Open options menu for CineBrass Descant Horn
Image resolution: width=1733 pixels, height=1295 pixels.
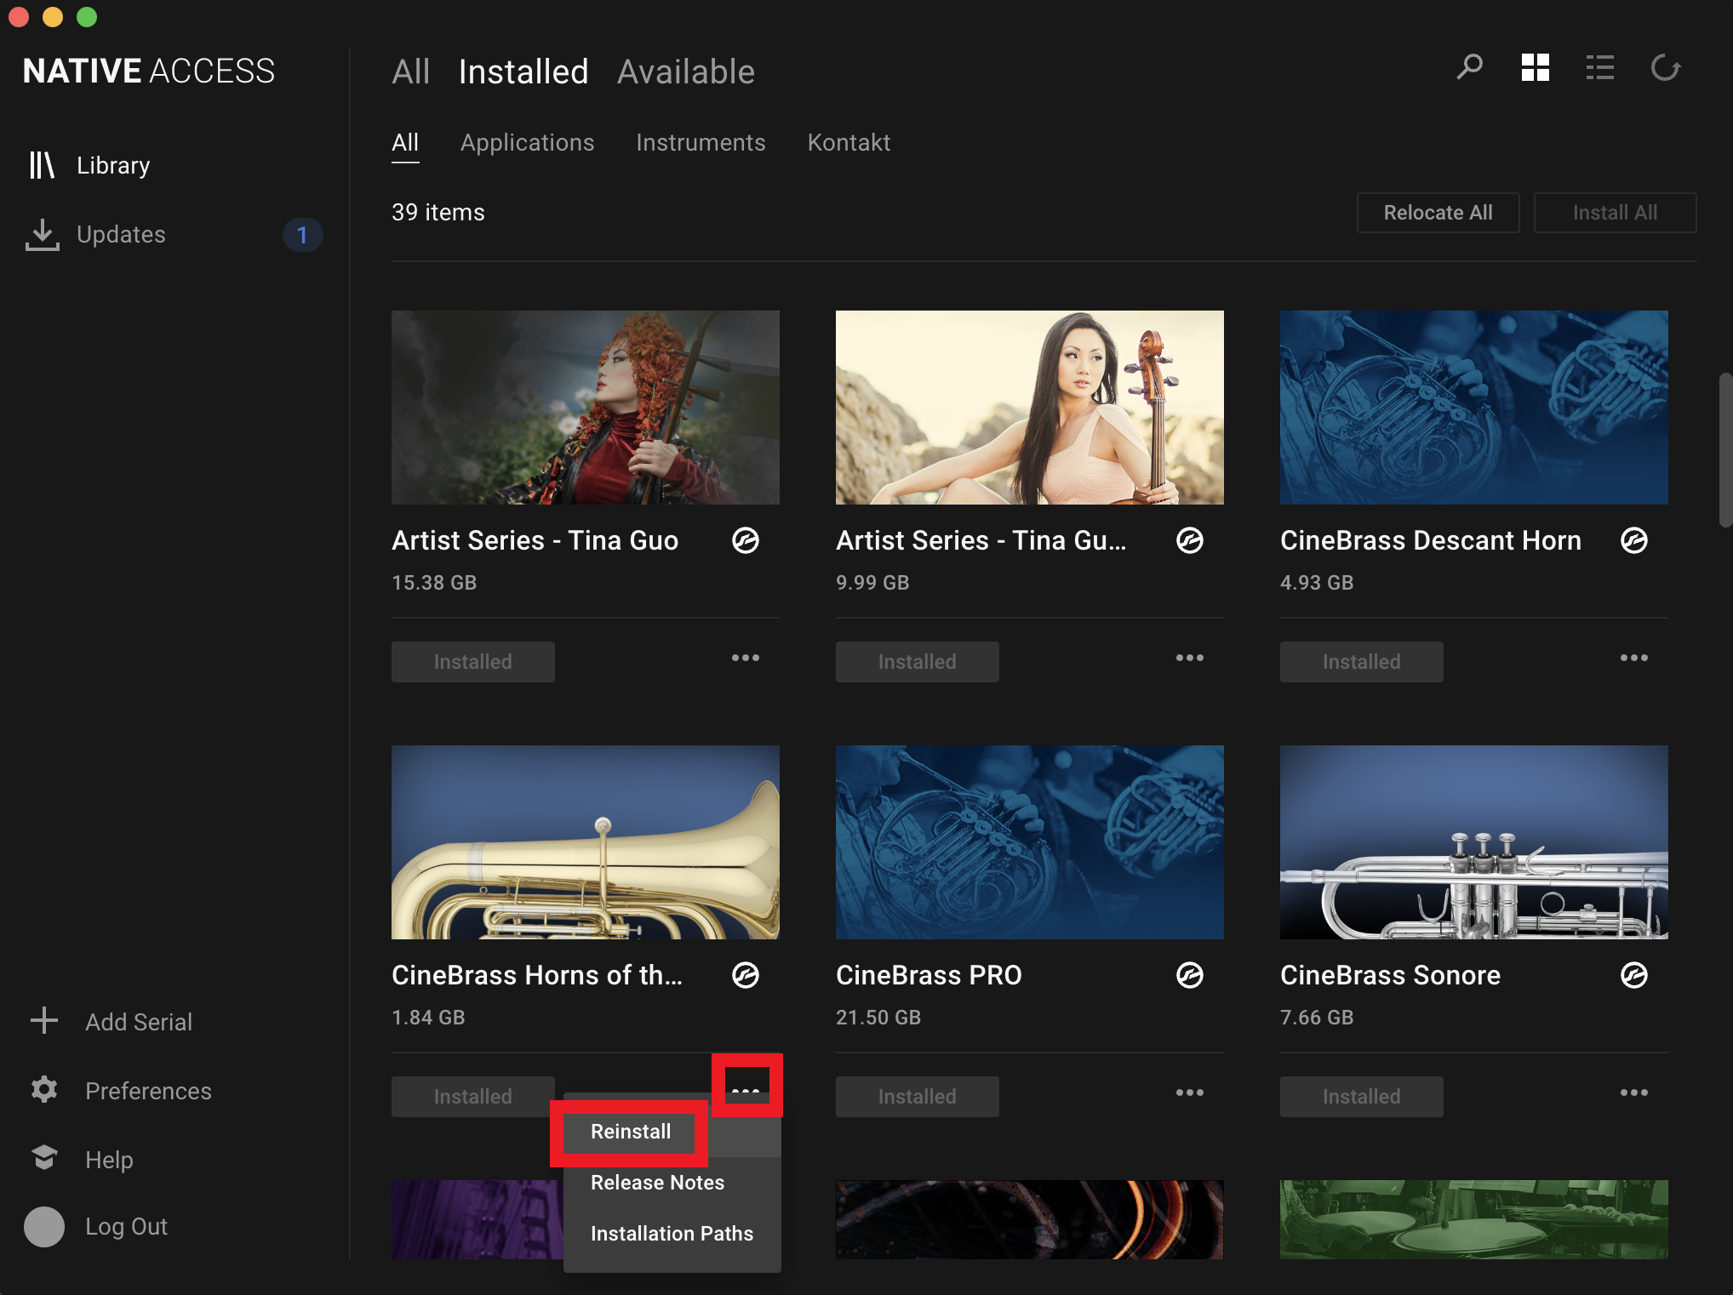1634,658
